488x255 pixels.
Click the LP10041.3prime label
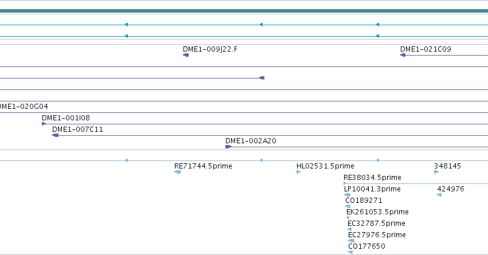372,189
